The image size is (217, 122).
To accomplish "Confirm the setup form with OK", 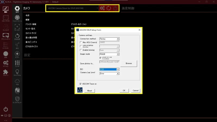I will (124, 91).
